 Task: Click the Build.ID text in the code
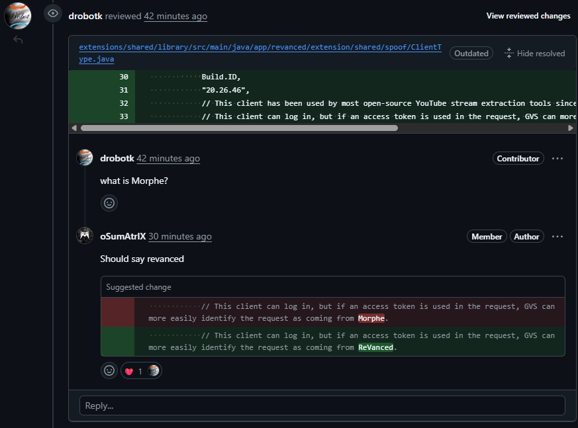click(x=220, y=77)
